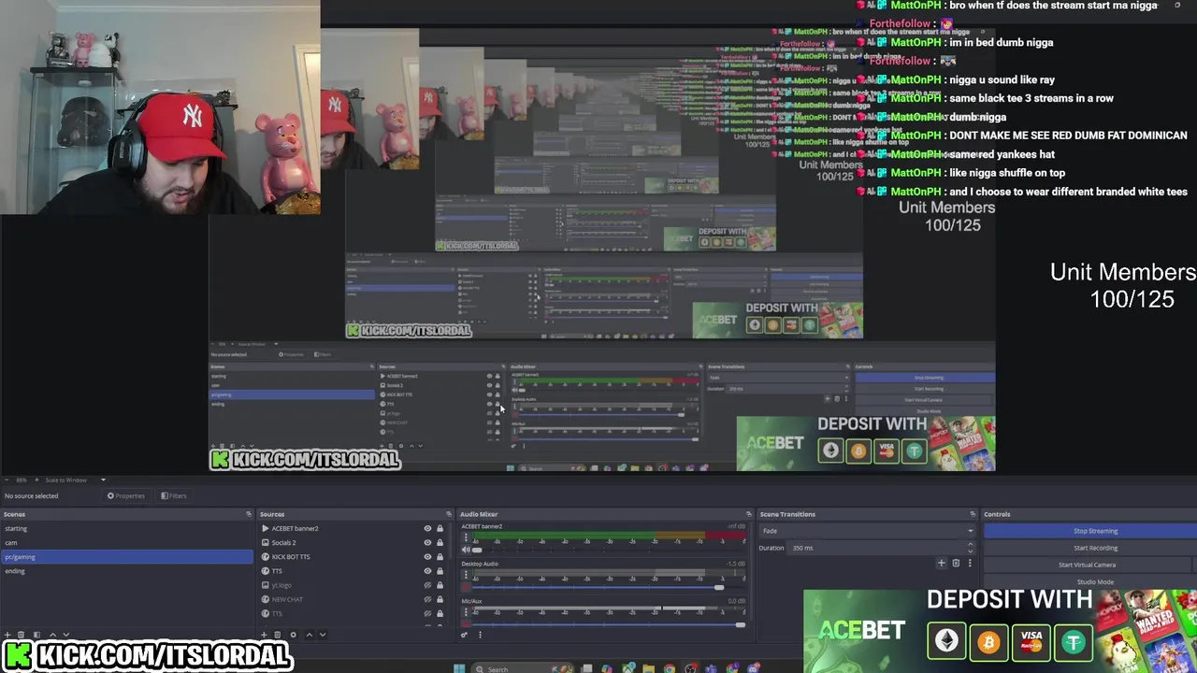The width and height of the screenshot is (1197, 673).
Task: Open source Filters
Action: pos(174,495)
